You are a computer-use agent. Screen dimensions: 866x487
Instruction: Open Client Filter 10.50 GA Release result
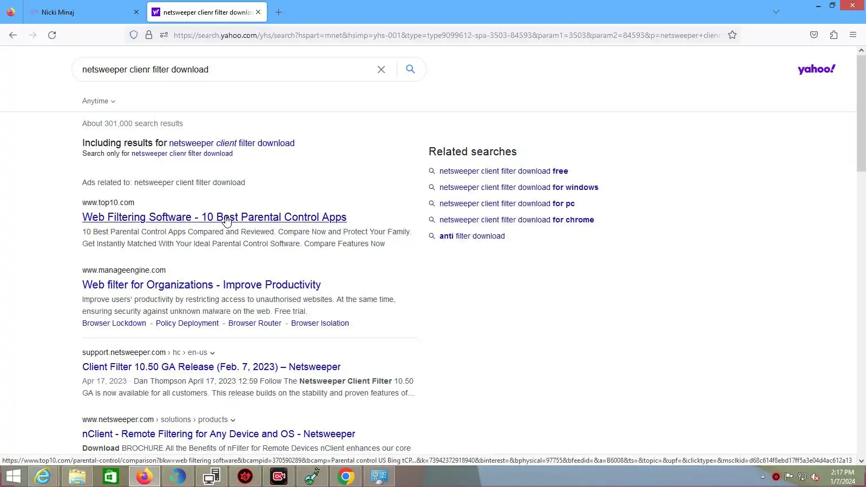point(212,367)
